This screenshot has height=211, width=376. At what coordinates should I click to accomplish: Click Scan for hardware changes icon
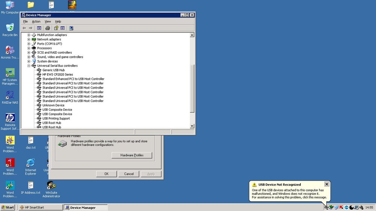click(x=71, y=28)
